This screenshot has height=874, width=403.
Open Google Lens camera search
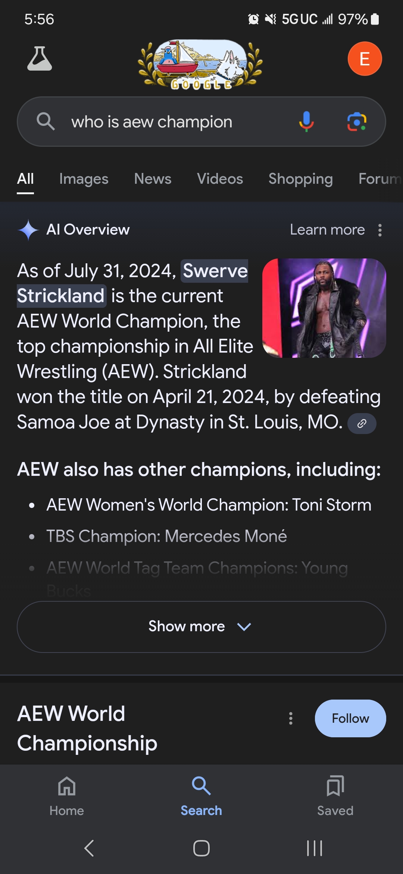(357, 122)
